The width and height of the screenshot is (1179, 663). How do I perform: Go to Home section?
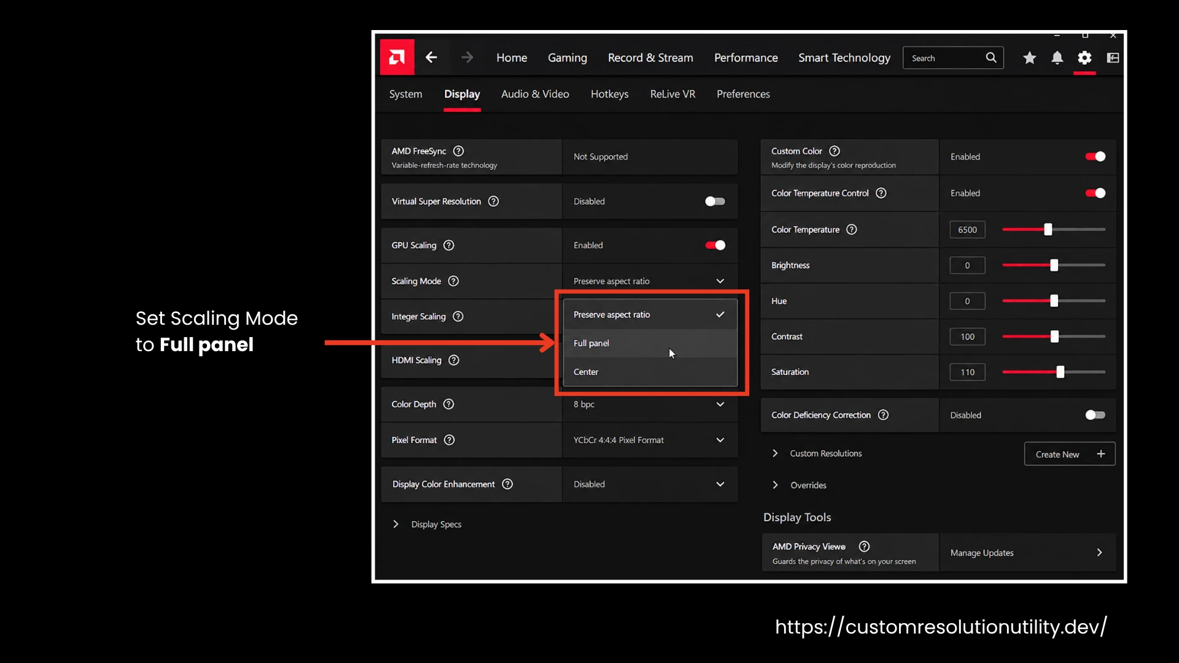(512, 58)
